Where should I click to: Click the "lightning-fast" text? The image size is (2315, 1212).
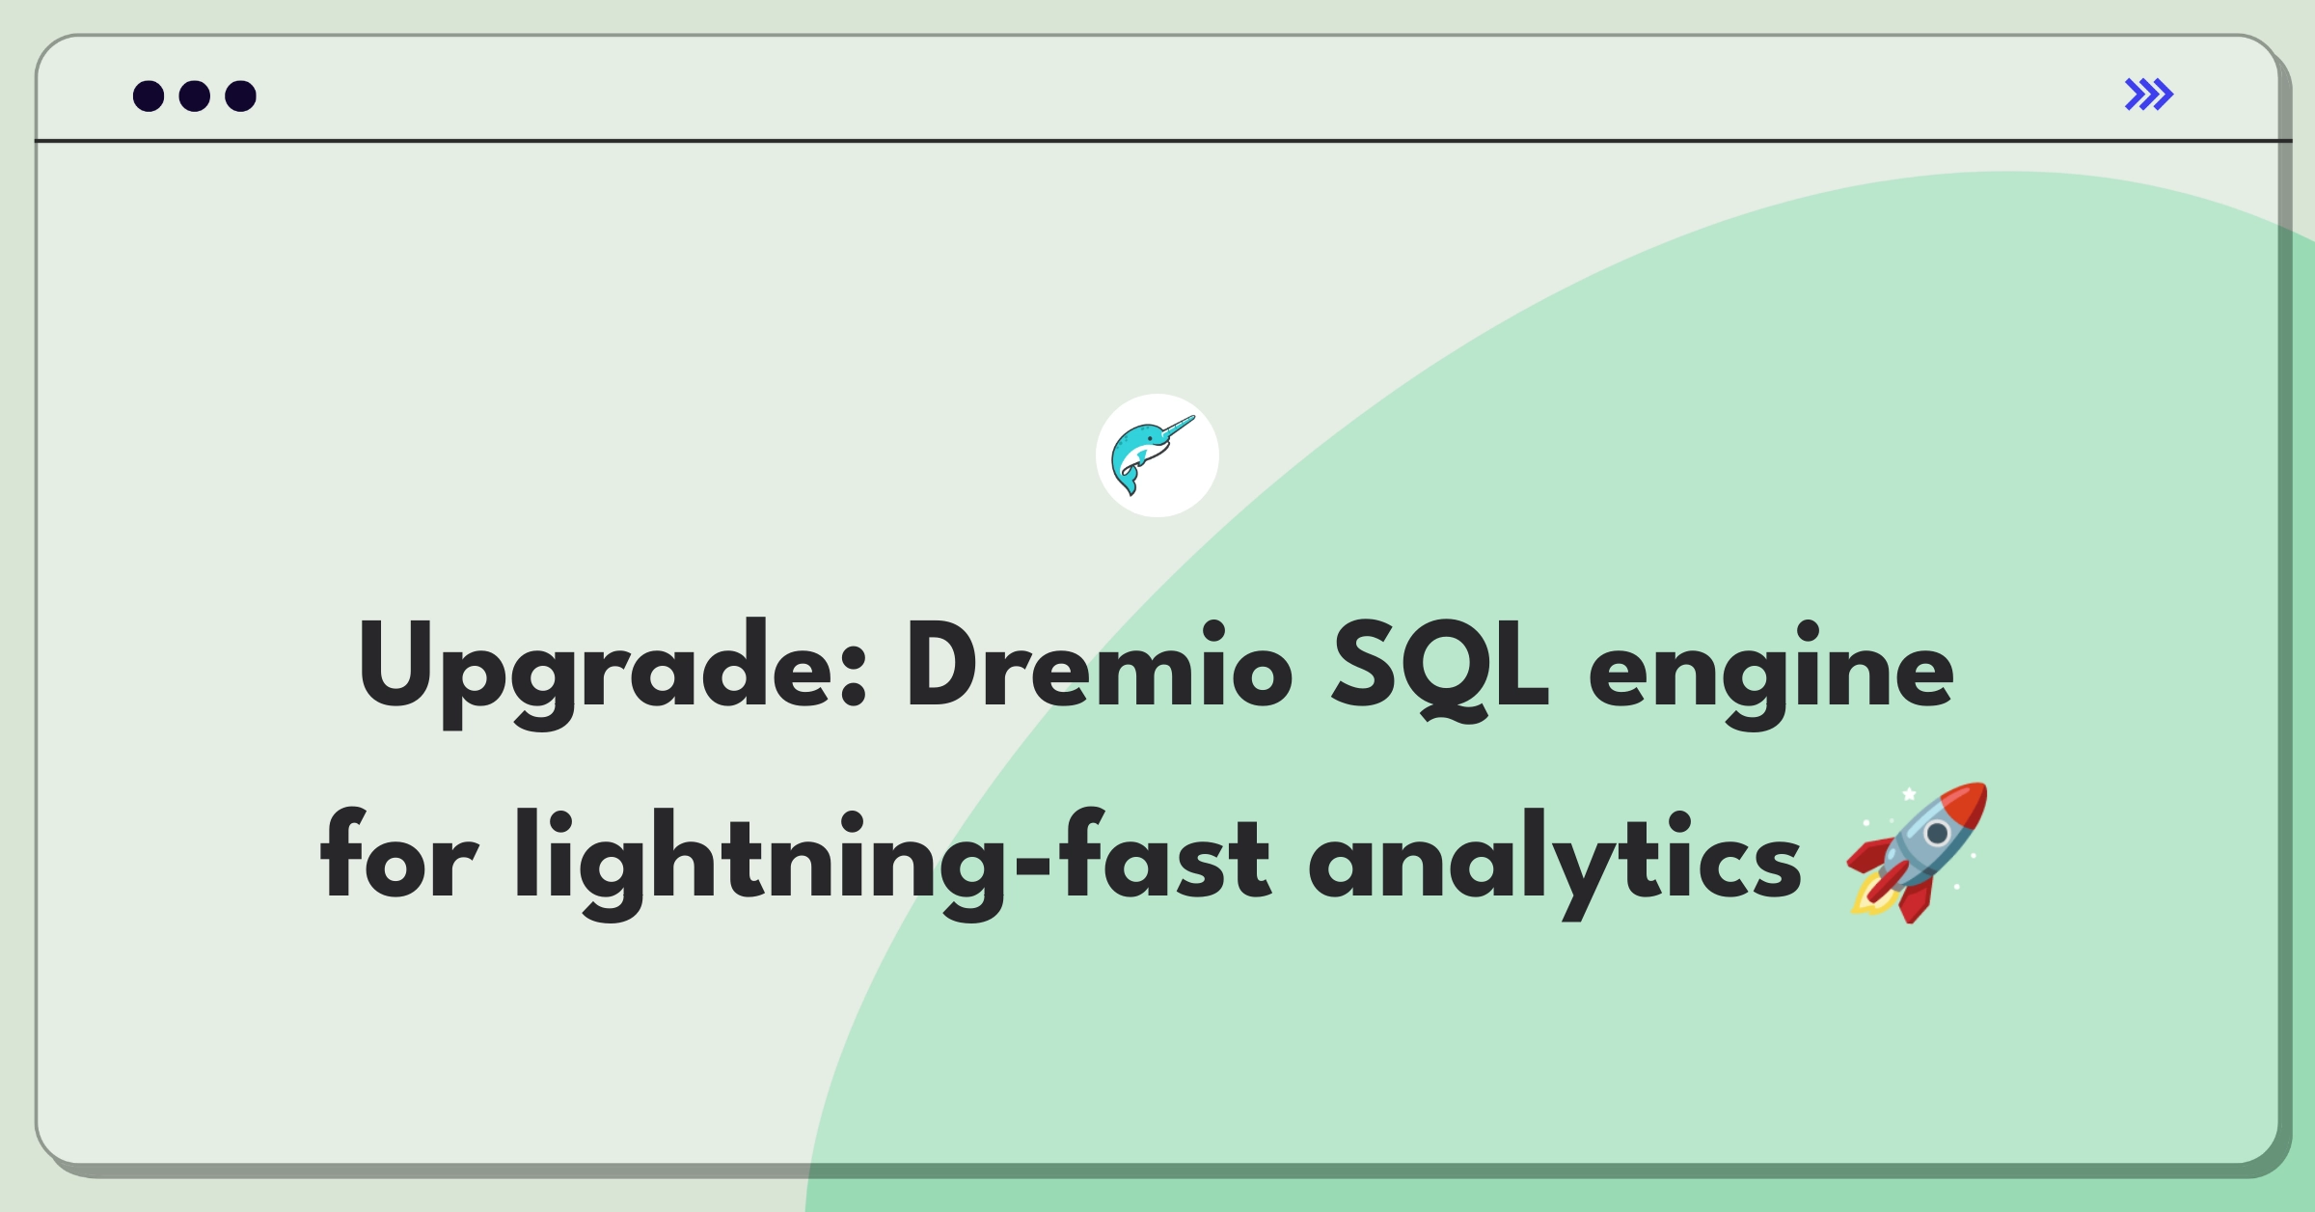(x=893, y=863)
